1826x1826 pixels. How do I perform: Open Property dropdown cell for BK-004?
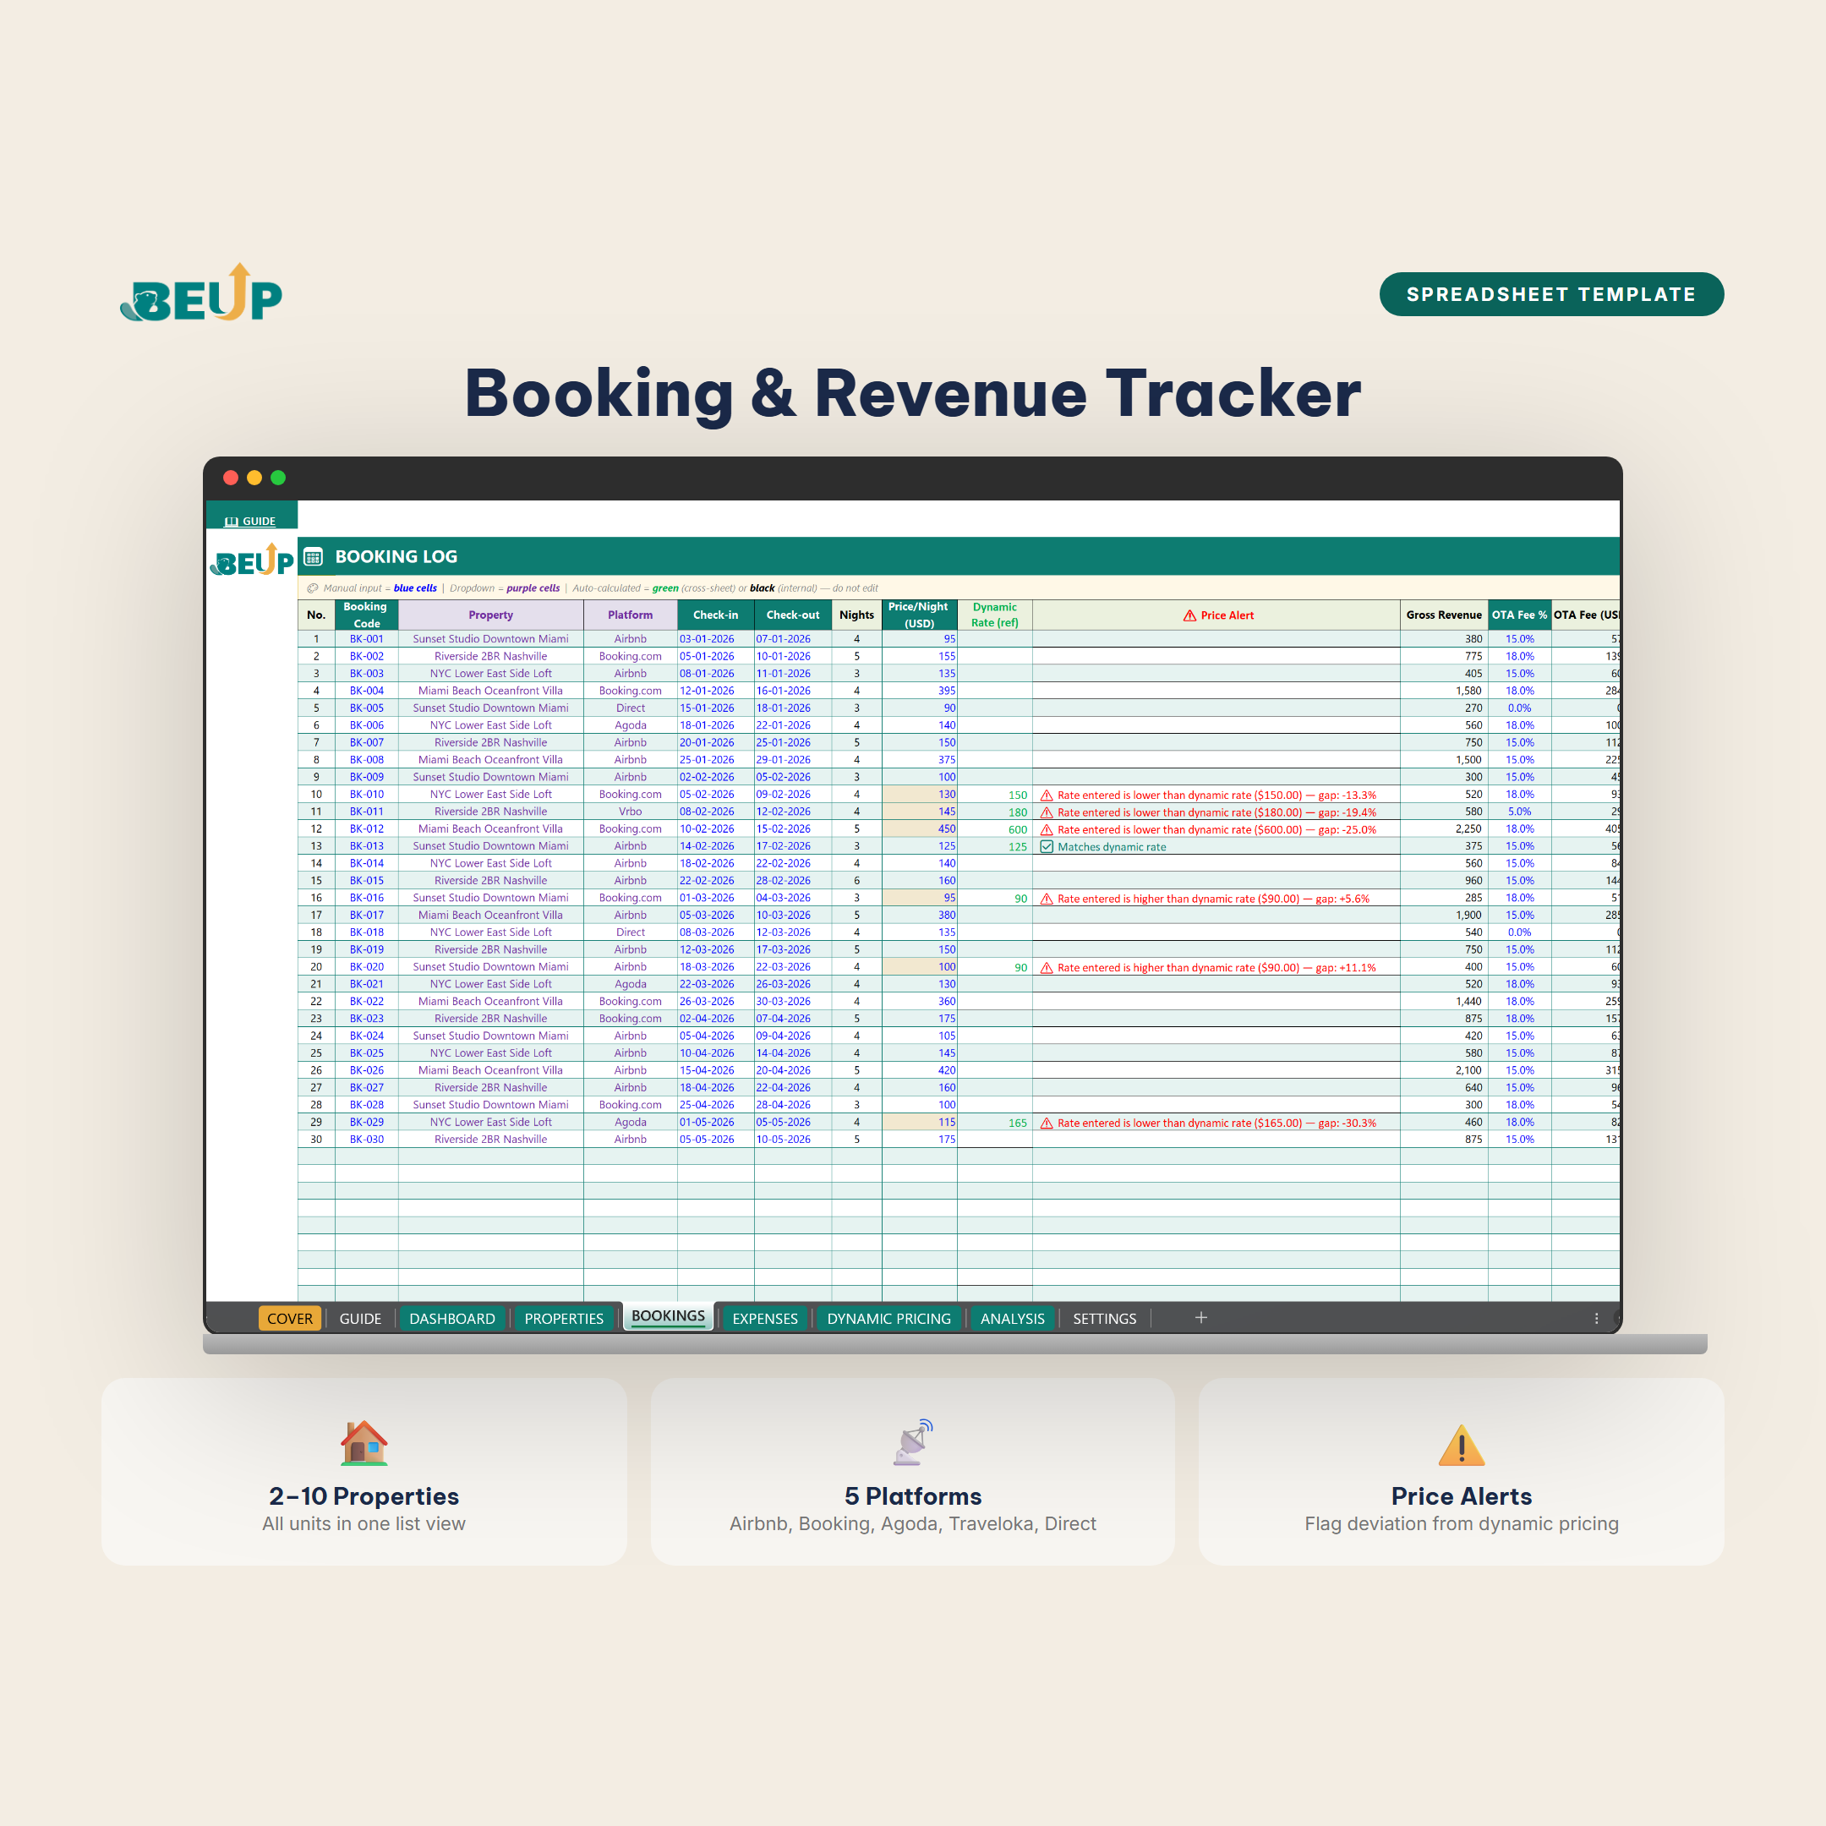coord(490,691)
